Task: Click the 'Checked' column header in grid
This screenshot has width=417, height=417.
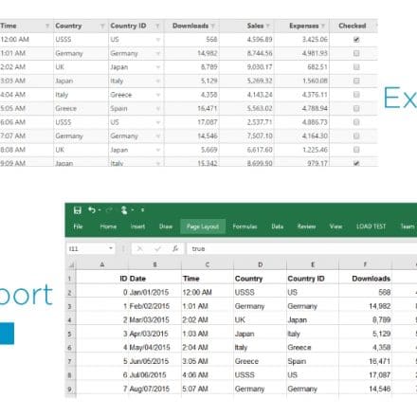Action: tap(353, 26)
